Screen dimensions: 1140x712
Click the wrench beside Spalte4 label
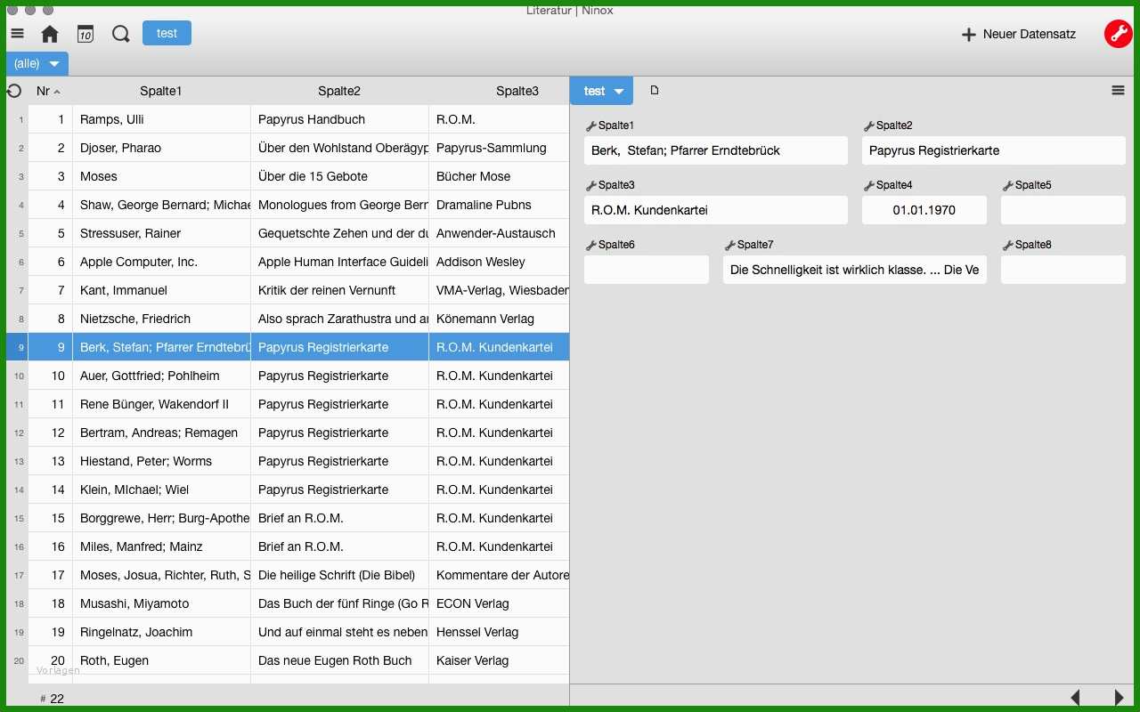pyautogui.click(x=869, y=186)
